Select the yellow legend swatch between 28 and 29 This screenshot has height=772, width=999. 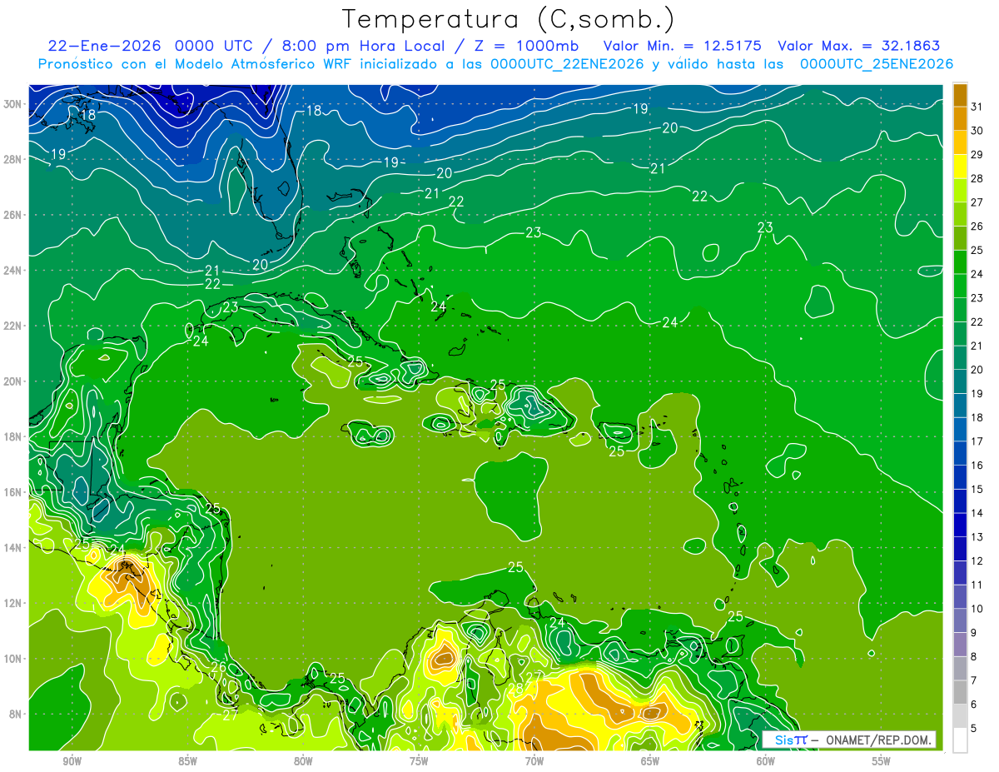point(960,167)
